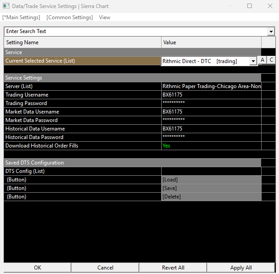279x274 pixels.
Task: Close the Data/Trade Service Settings window
Action: click(x=270, y=6)
